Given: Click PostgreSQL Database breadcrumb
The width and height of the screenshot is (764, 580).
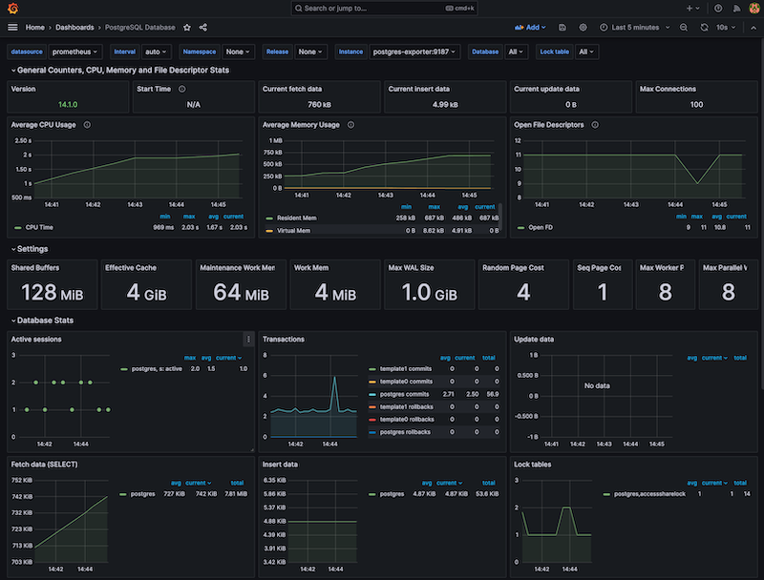Looking at the screenshot, I should pos(139,28).
